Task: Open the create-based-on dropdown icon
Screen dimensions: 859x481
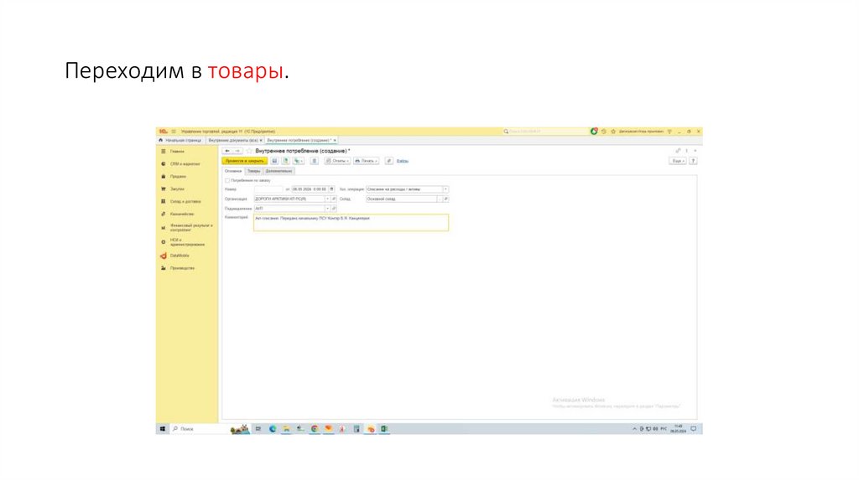Action: [298, 161]
